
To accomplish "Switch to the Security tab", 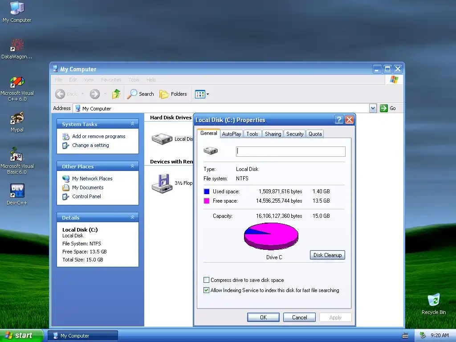I will click(x=295, y=134).
